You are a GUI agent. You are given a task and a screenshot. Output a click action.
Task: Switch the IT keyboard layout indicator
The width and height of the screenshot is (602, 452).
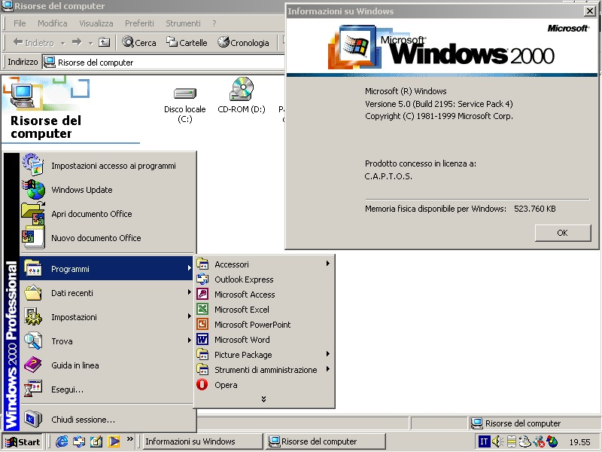point(483,441)
